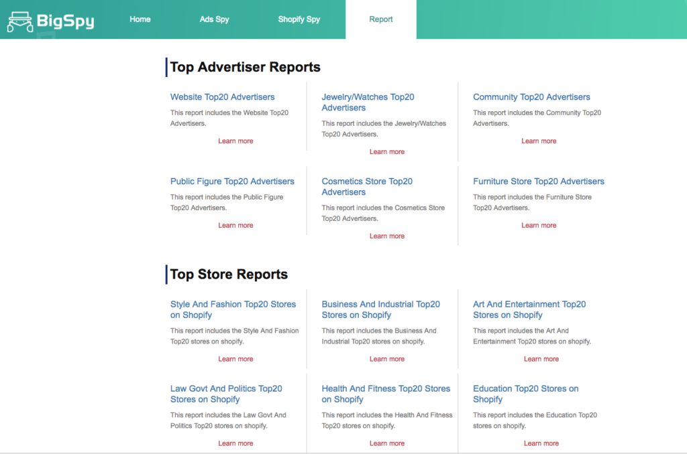Viewport: 687px width, 454px height.
Task: Open Cosmetics Store Top20 Advertisers title
Action: [x=367, y=187]
